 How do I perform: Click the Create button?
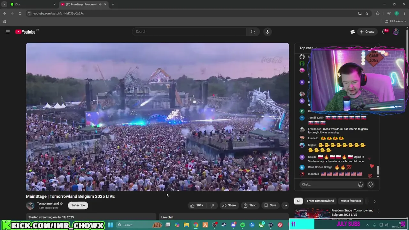click(x=367, y=32)
